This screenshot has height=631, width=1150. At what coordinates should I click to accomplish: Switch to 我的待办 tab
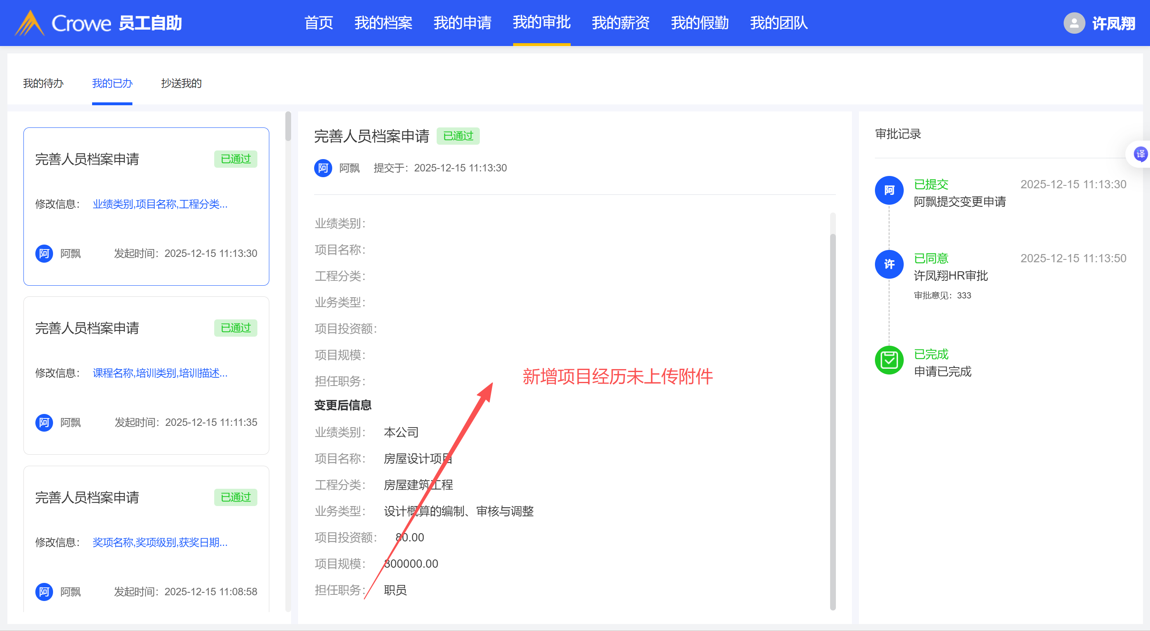coord(43,83)
